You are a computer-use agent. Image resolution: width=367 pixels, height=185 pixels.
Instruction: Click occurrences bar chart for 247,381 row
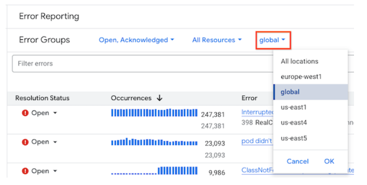click(x=154, y=113)
